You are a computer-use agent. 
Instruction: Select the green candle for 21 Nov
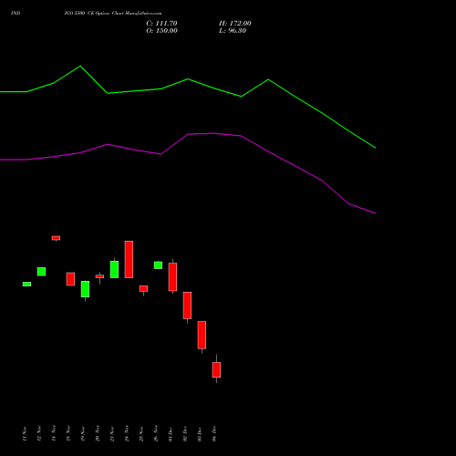(x=114, y=269)
